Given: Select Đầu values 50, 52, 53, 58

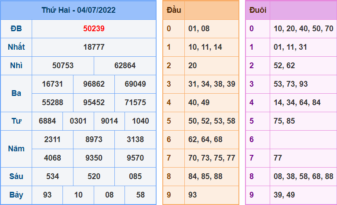Looking at the screenshot, I should tap(212, 121).
